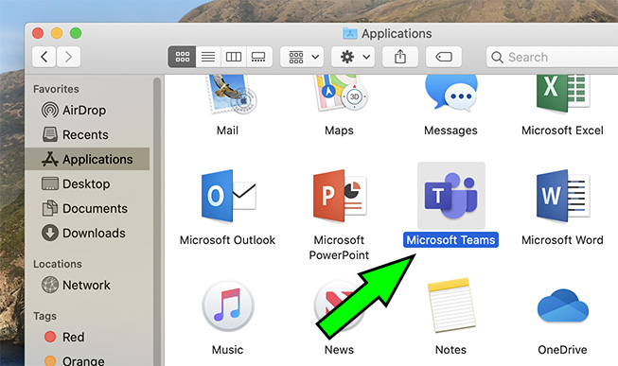
Task: Click the Mail name label
Action: [227, 131]
